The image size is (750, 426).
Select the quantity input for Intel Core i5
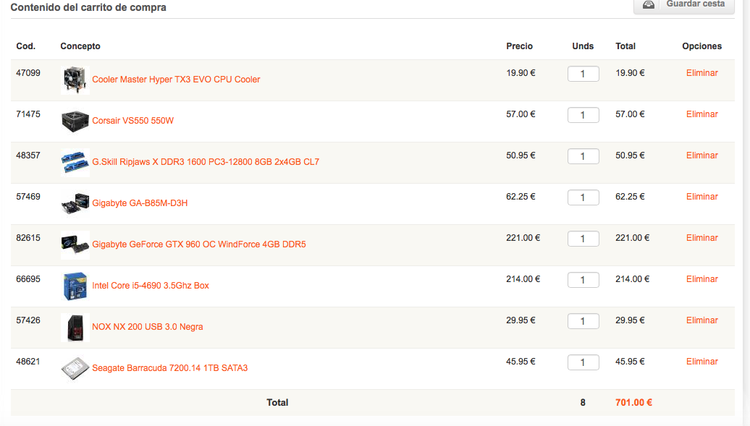pos(583,280)
